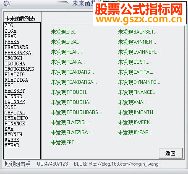188x174 pixels.
Task: Click the result text 未发现#MONTH...
Action: click(x=138, y=112)
